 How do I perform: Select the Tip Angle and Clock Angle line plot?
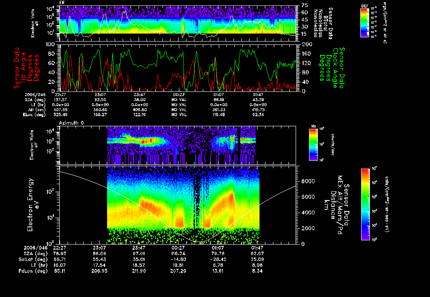178,68
